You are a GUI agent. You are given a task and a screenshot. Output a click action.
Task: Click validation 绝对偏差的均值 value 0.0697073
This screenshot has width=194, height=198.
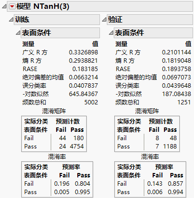[177, 77]
